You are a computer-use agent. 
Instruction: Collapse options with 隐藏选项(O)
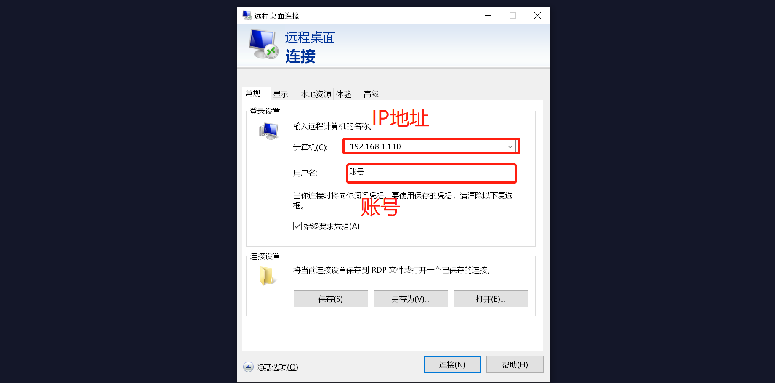(x=277, y=367)
